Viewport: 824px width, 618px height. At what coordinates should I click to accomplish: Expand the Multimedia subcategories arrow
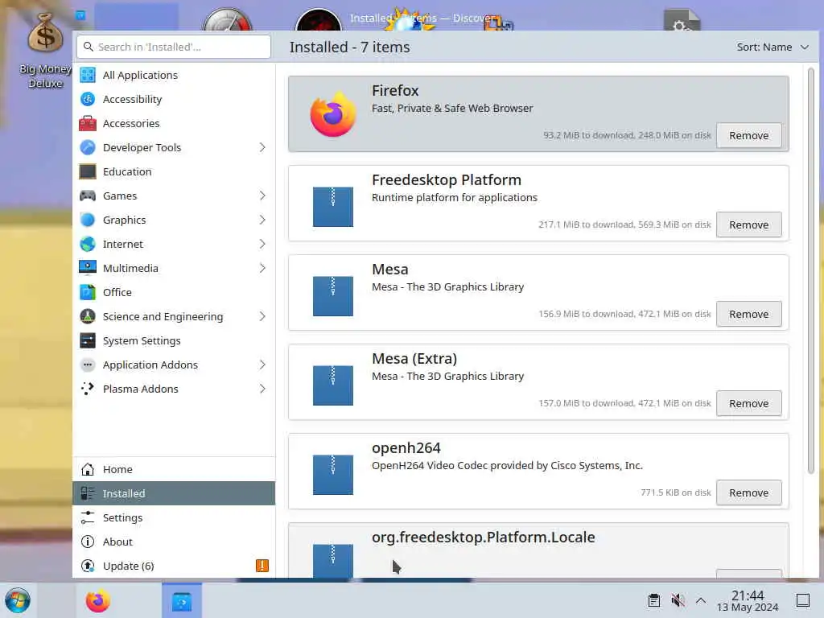262,268
